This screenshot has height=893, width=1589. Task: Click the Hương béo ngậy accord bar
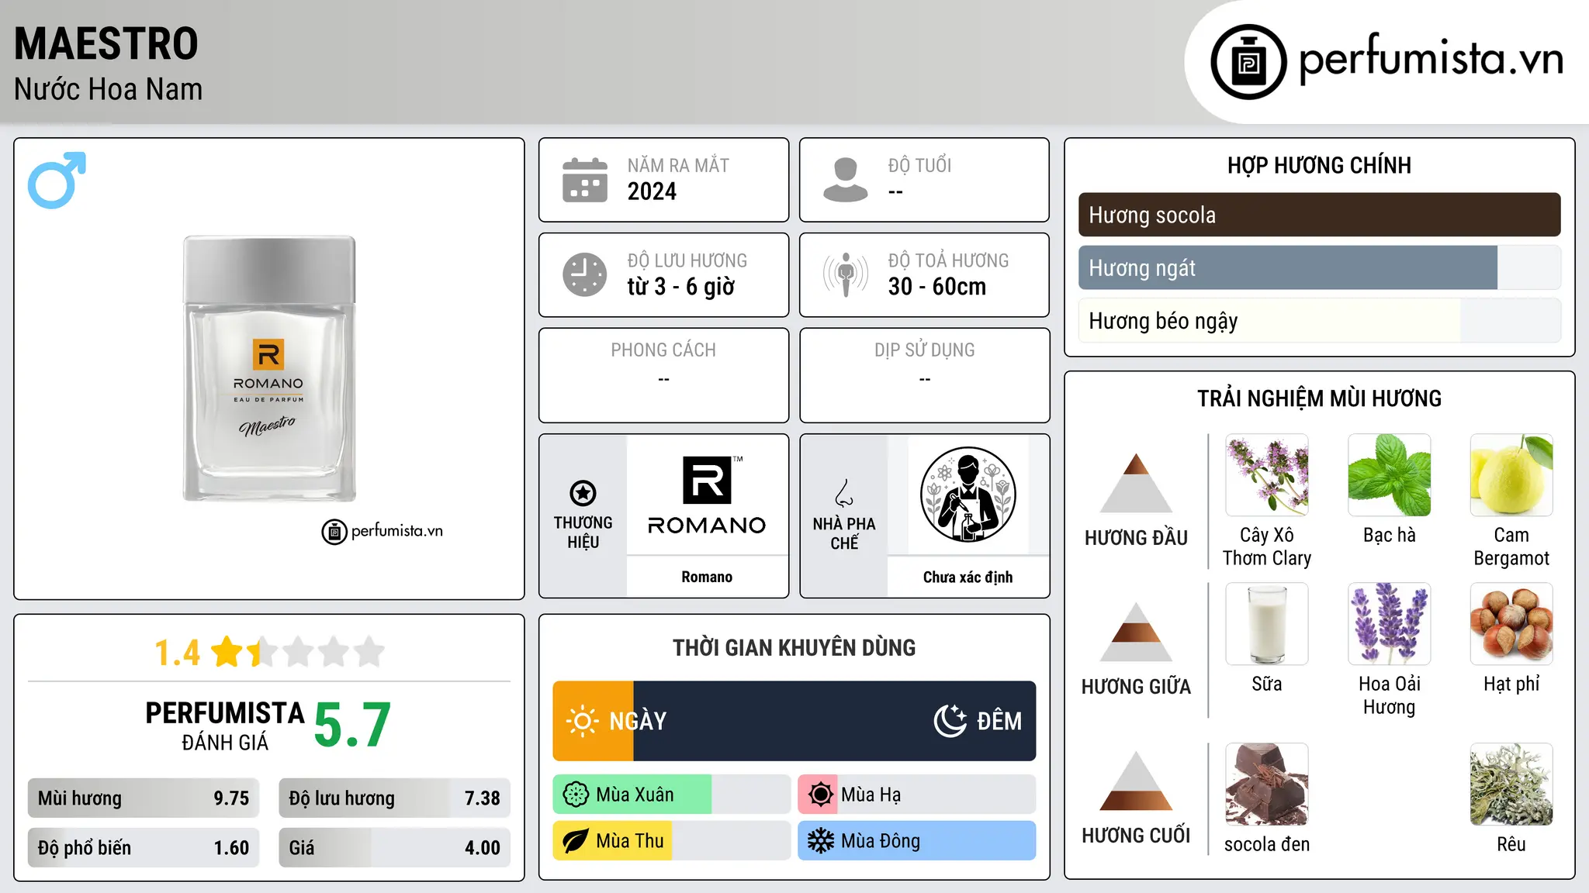tap(1320, 321)
